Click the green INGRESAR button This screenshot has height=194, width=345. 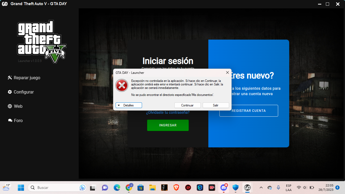168,125
